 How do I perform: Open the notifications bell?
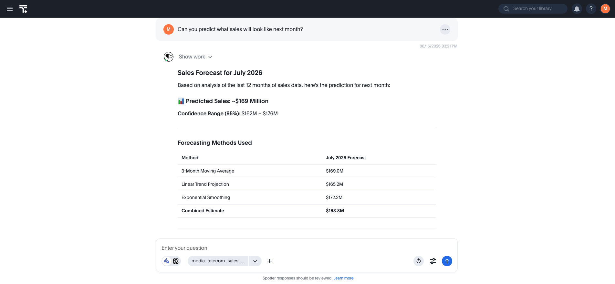pos(577,9)
